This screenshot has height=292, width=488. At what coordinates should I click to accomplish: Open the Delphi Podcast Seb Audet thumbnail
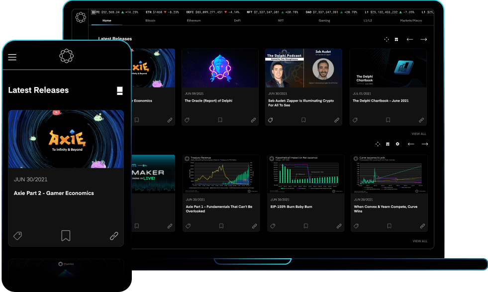pyautogui.click(x=303, y=68)
